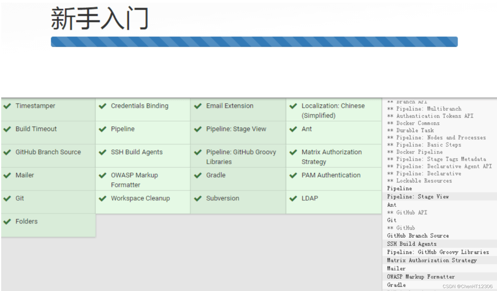Click the checkmark beside LDAP

coord(293,198)
